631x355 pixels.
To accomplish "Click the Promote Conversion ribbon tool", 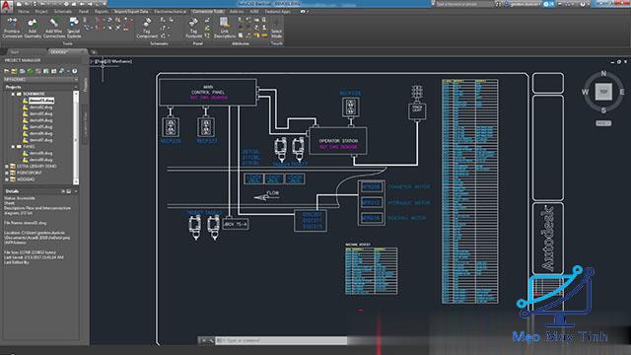I will point(12,28).
